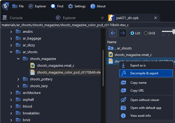Viewport: 175px width, 123px height.
Task: Expand the shoots_tarp folder
Action: (x=18, y=86)
